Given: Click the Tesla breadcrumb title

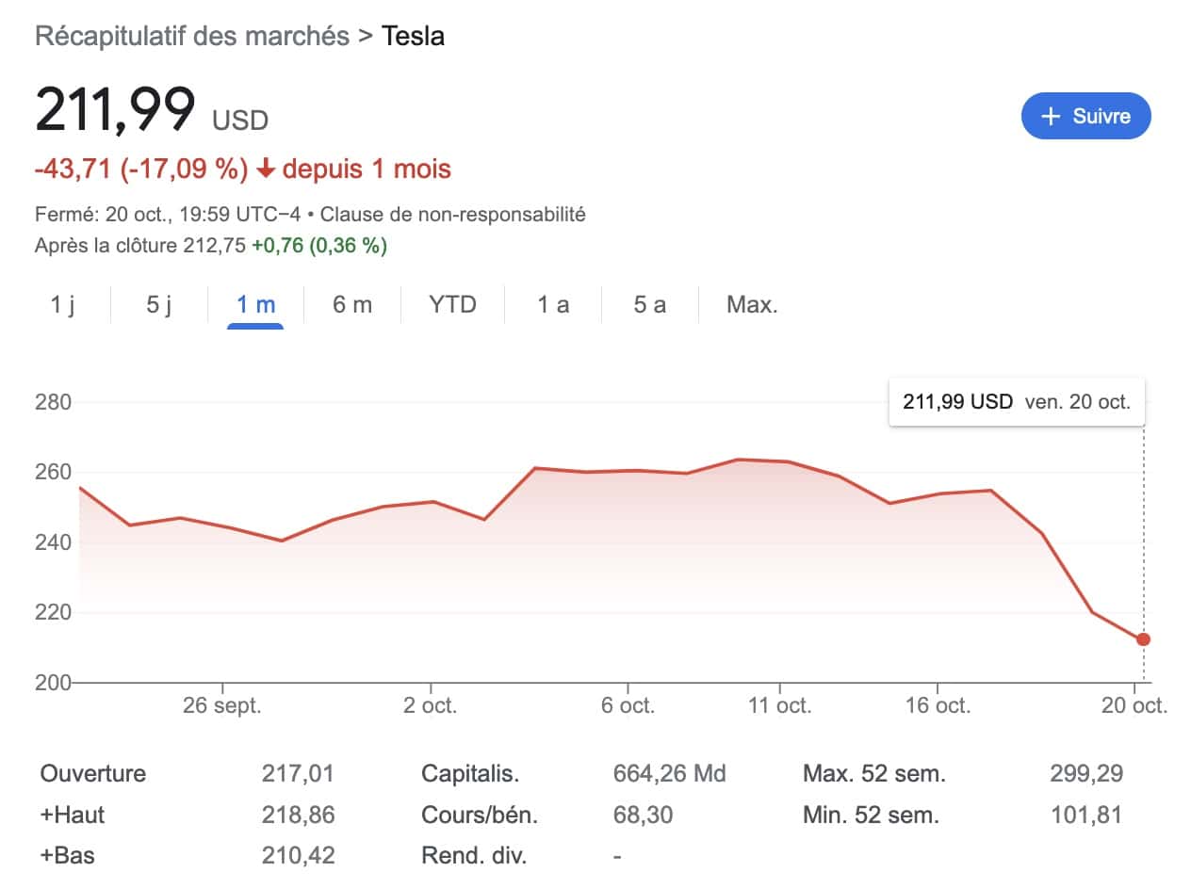Looking at the screenshot, I should [x=413, y=37].
